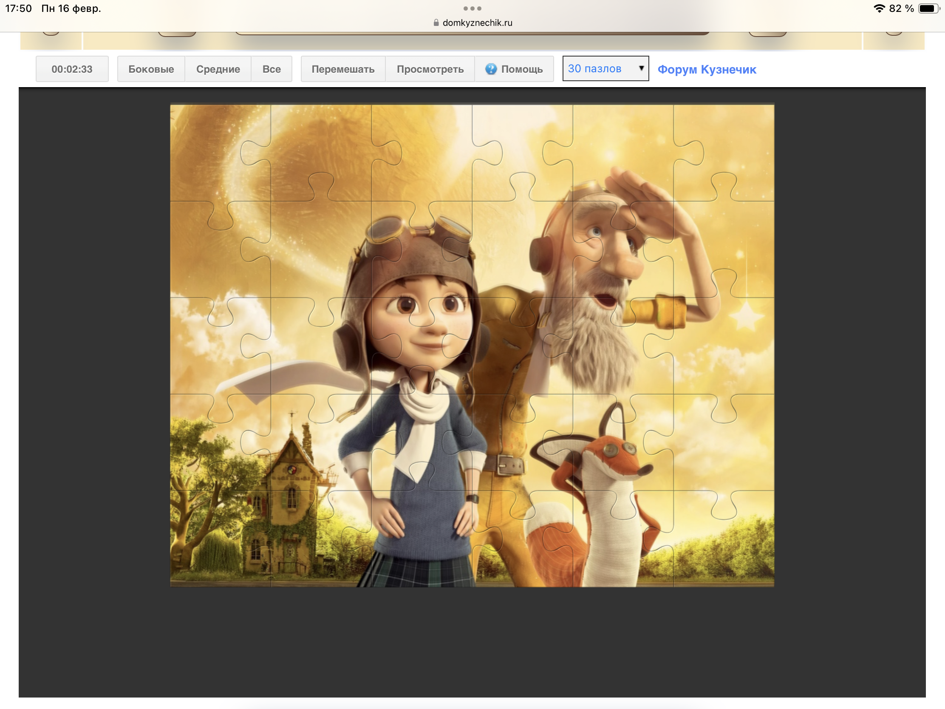Tap the three dots at top center
Image resolution: width=945 pixels, height=709 pixels.
click(472, 9)
